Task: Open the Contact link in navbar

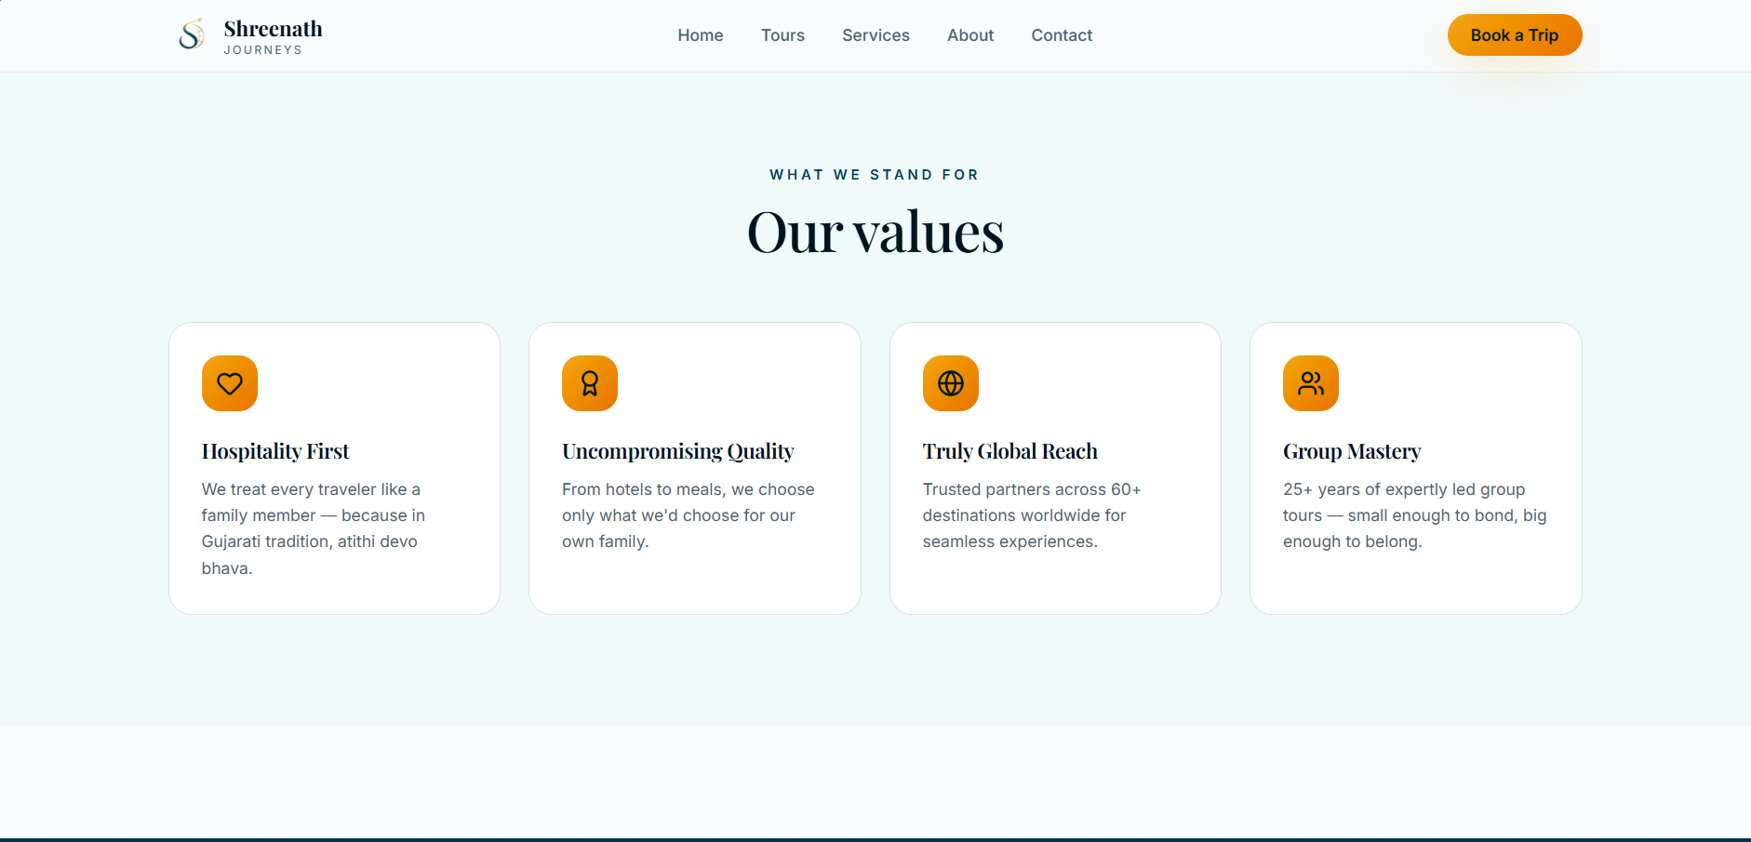Action: [1062, 35]
